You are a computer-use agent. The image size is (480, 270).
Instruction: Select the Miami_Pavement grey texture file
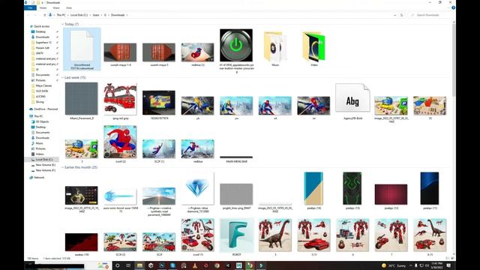[x=82, y=98]
